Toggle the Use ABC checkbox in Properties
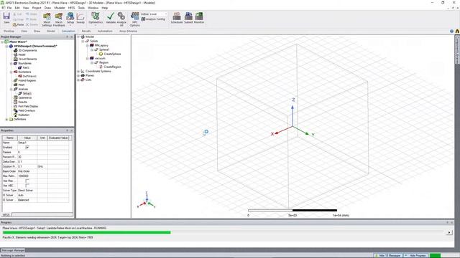This screenshot has height=258, width=460. point(27,186)
